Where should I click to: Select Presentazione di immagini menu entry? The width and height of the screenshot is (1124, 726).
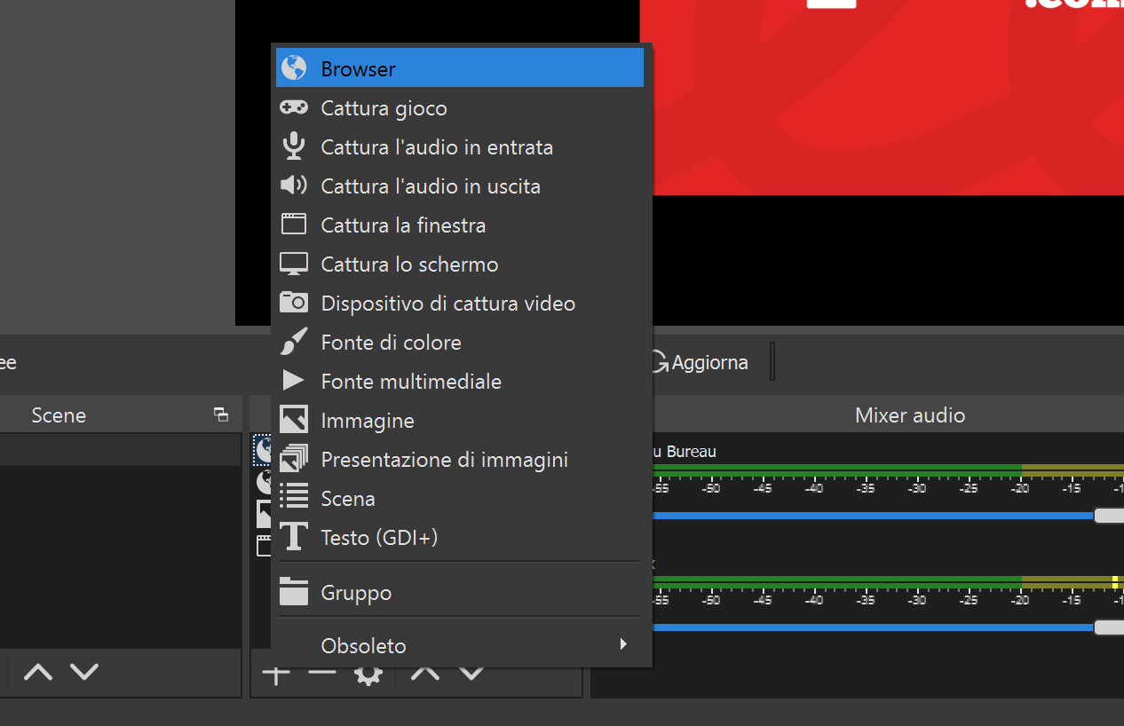point(444,460)
